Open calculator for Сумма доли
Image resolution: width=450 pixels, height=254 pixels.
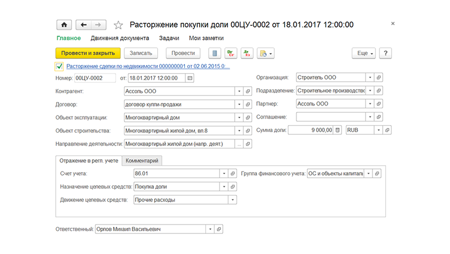click(337, 130)
